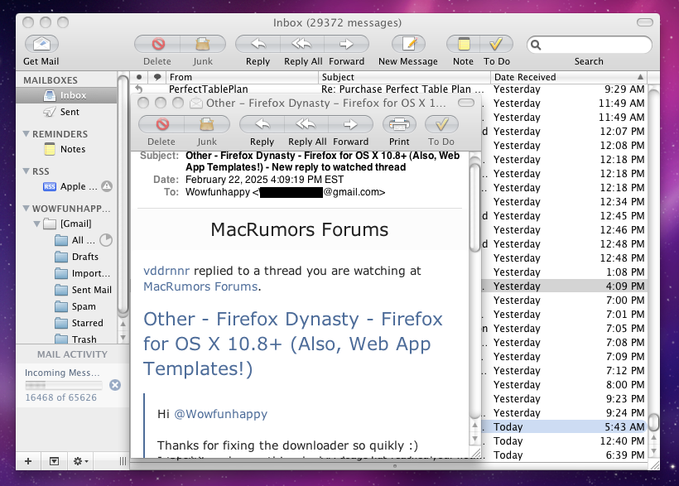The height and width of the screenshot is (486, 679).
Task: Sort by Date Received column
Action: click(570, 77)
